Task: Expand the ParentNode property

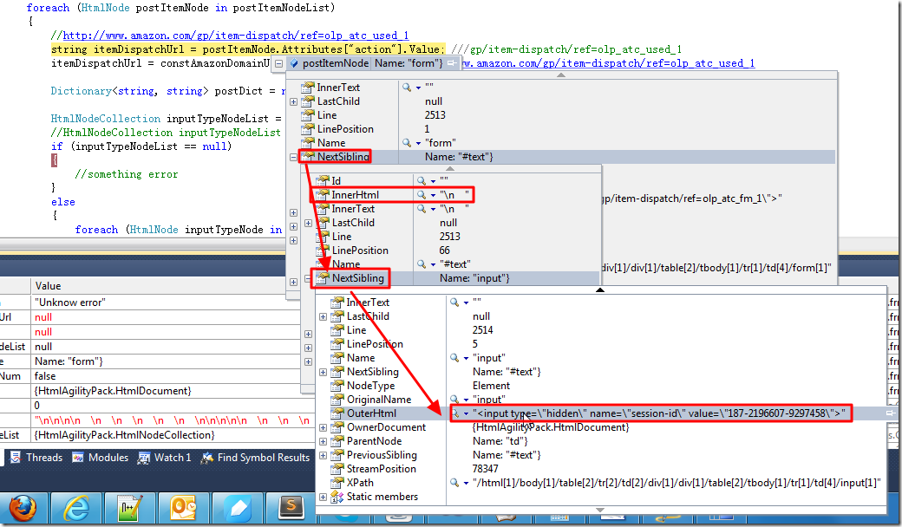Action: click(x=323, y=441)
